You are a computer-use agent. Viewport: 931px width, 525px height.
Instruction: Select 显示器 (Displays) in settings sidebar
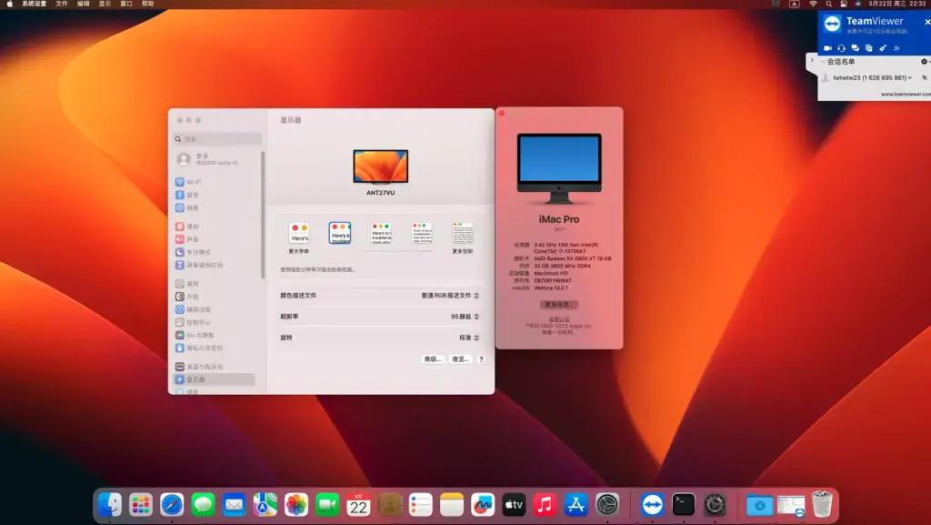coord(215,379)
